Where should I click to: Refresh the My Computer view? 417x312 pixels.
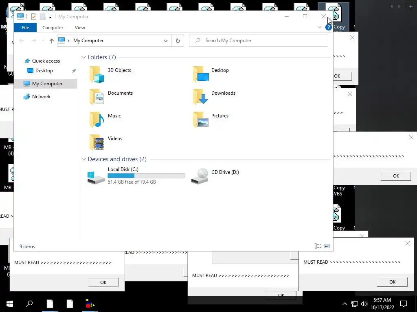click(178, 41)
